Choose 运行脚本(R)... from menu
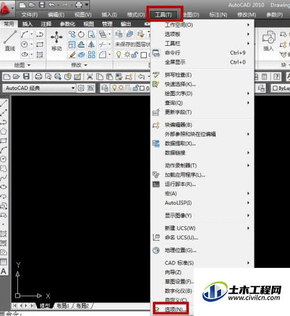 pyautogui.click(x=202, y=184)
